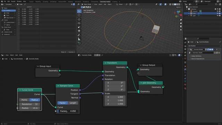
Task: Collapse the Group Input node chevron
Action: click(38, 66)
